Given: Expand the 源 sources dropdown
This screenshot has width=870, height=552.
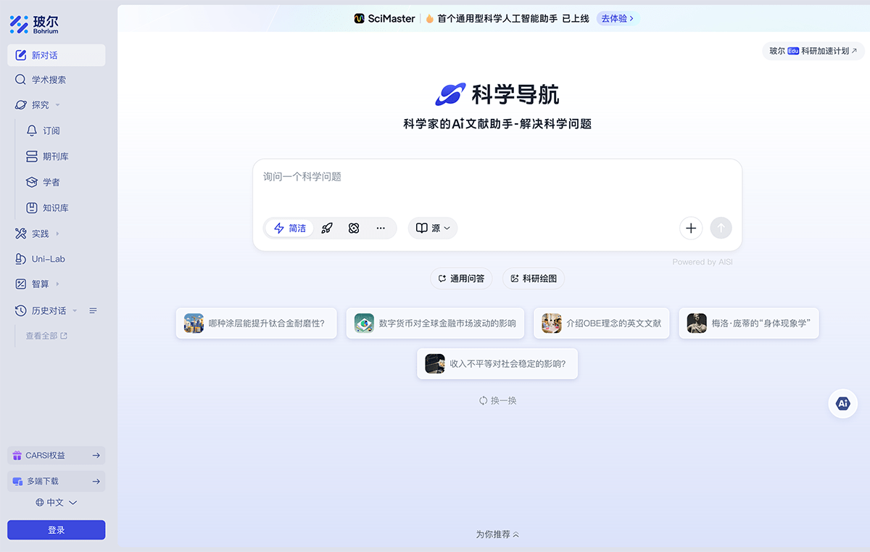Looking at the screenshot, I should tap(432, 228).
